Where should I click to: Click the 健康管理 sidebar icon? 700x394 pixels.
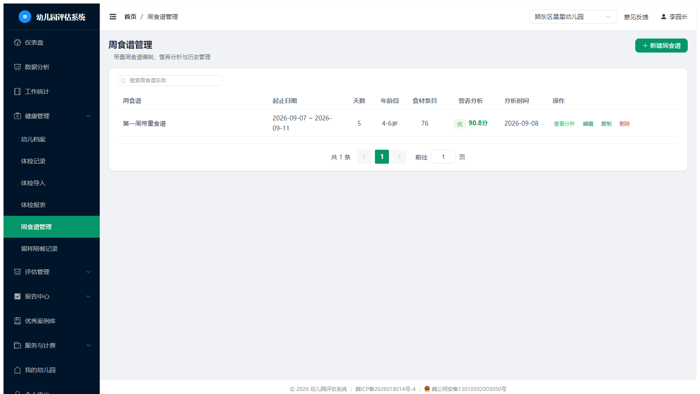tap(17, 116)
